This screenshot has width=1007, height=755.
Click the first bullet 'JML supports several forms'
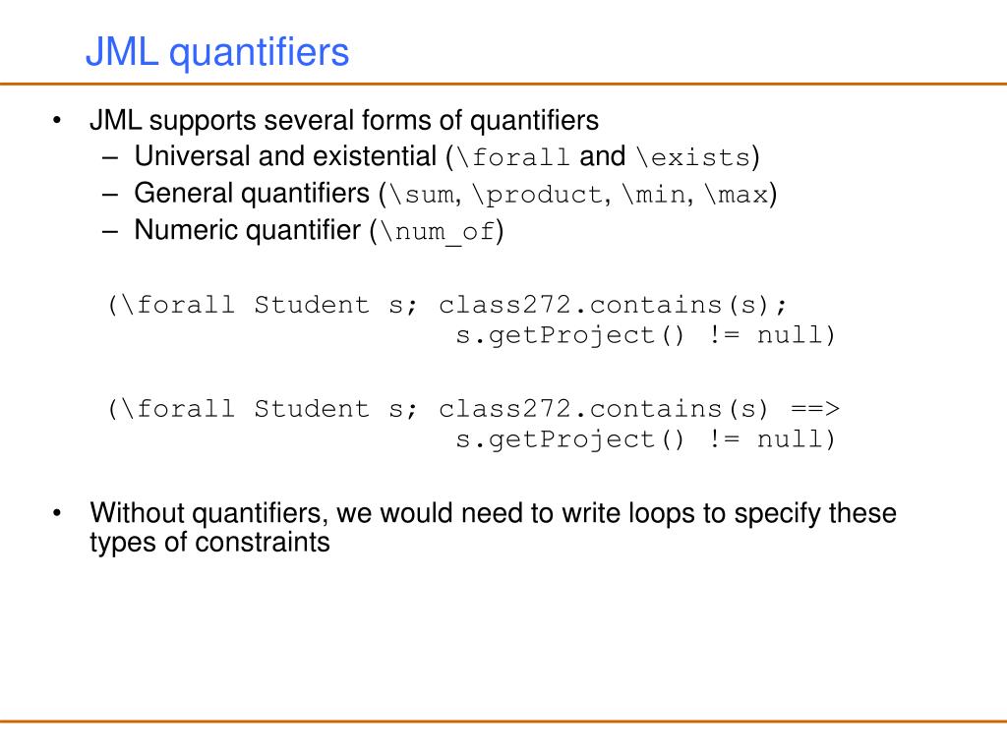343,121
